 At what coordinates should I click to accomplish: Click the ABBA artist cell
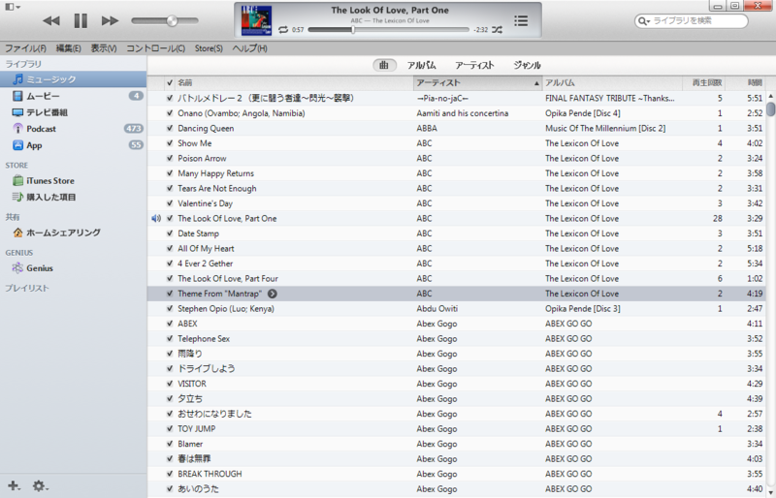pyautogui.click(x=427, y=128)
